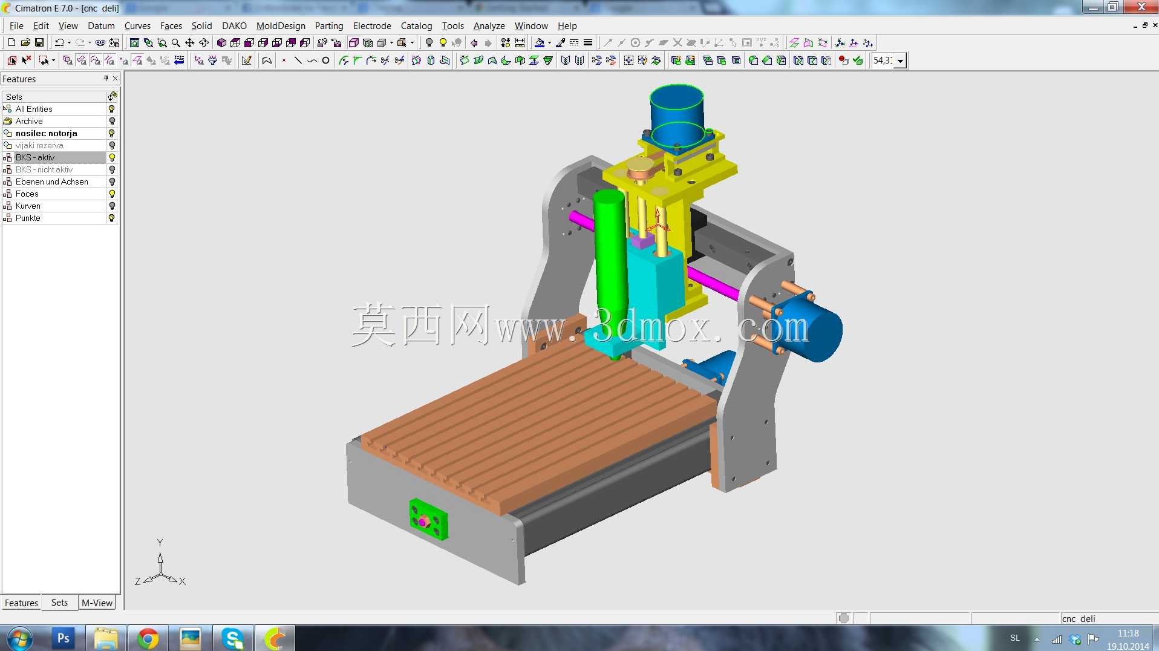
Task: Open the render mode cube dropdown arrow
Action: click(391, 42)
